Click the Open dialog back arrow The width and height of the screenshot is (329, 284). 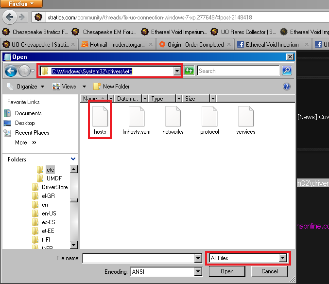tap(11, 71)
